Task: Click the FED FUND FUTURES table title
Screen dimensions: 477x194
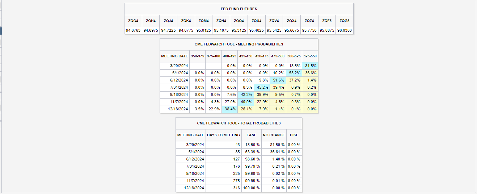Action: pyautogui.click(x=239, y=9)
